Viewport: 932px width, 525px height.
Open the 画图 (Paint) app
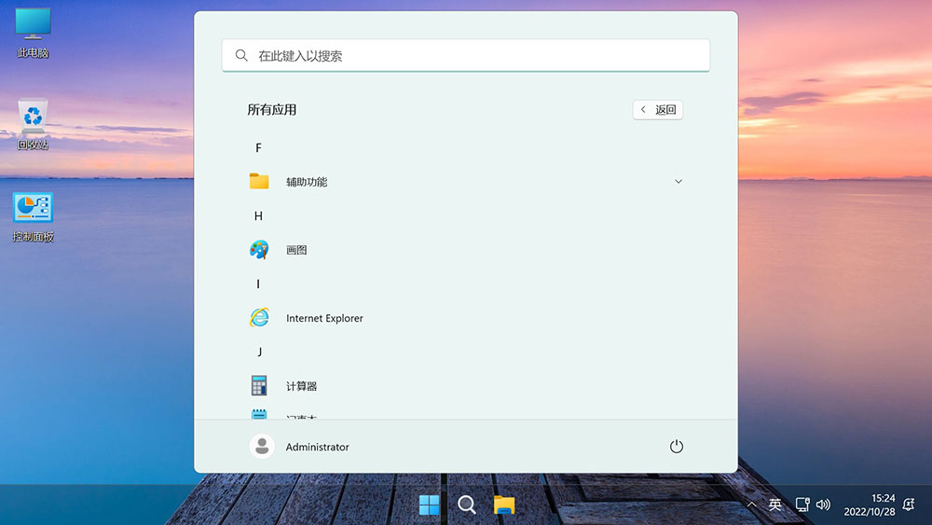(295, 250)
